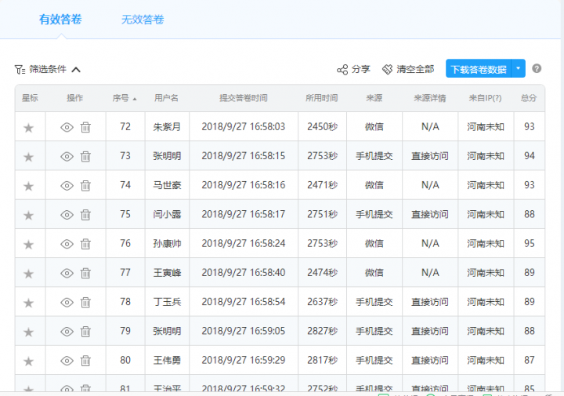Viewport: 564px width, 396px height.
Task: View answer sheet of 孙康帅
Action: (x=67, y=244)
